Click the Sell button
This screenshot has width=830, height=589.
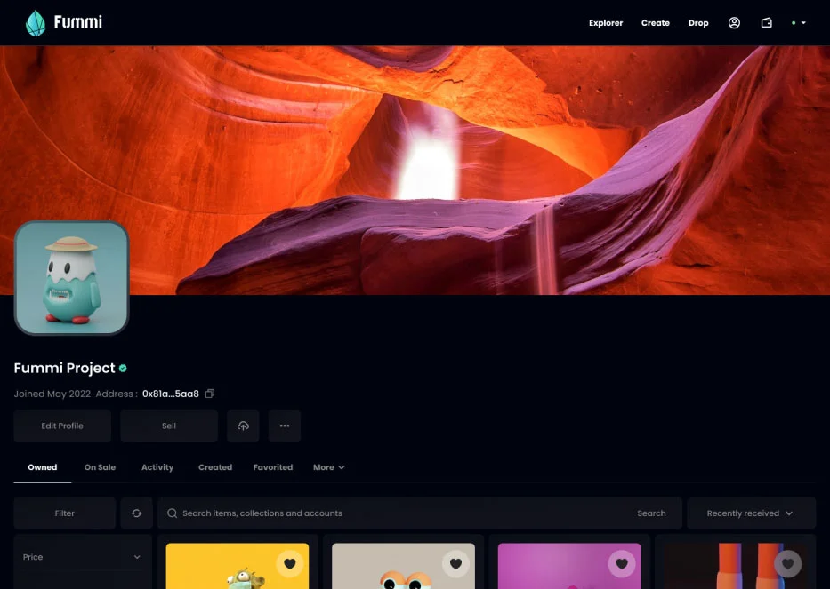pyautogui.click(x=168, y=426)
